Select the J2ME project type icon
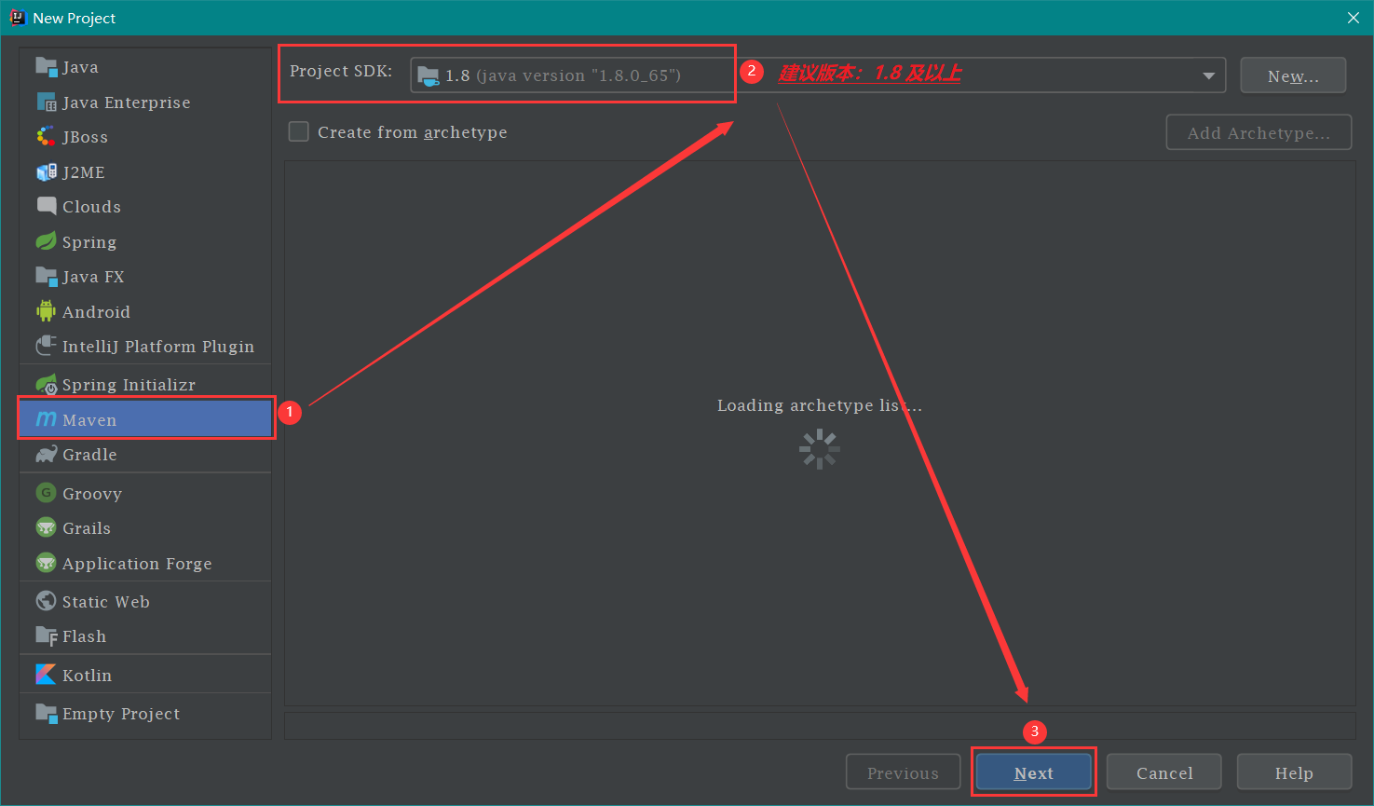 pyautogui.click(x=46, y=172)
